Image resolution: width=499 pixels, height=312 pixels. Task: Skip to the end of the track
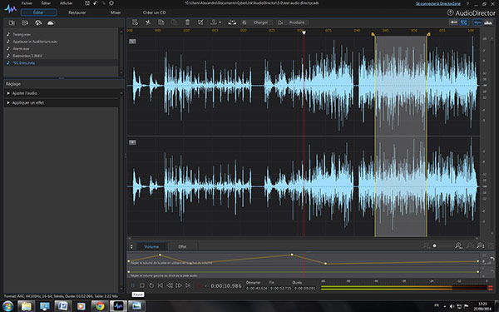[x=188, y=285]
